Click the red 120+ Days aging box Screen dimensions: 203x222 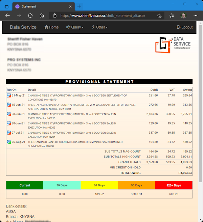coord(174,185)
